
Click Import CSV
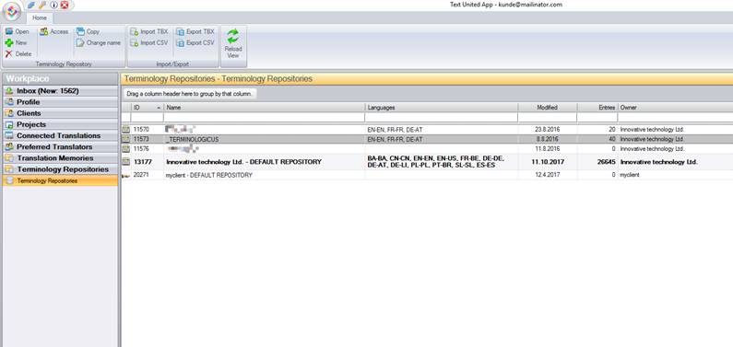(149, 42)
